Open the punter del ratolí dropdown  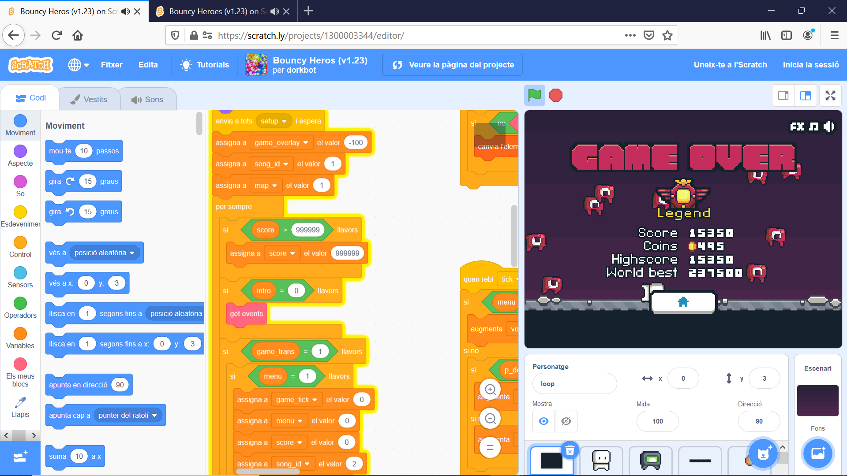(127, 415)
